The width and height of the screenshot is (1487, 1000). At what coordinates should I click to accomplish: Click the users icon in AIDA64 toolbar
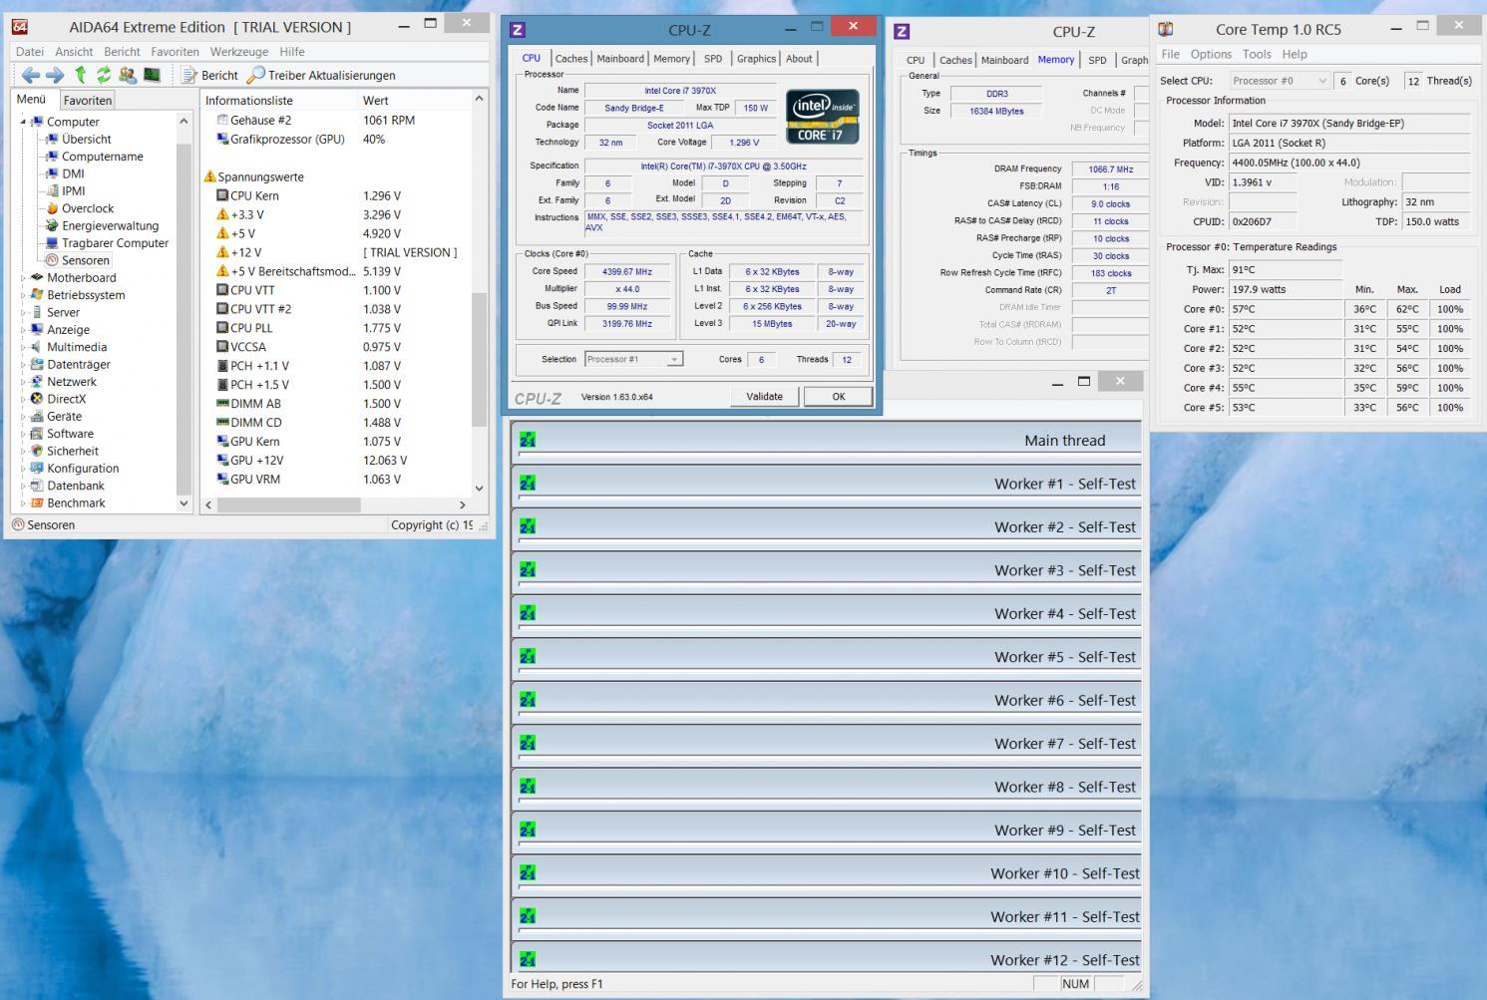(128, 75)
